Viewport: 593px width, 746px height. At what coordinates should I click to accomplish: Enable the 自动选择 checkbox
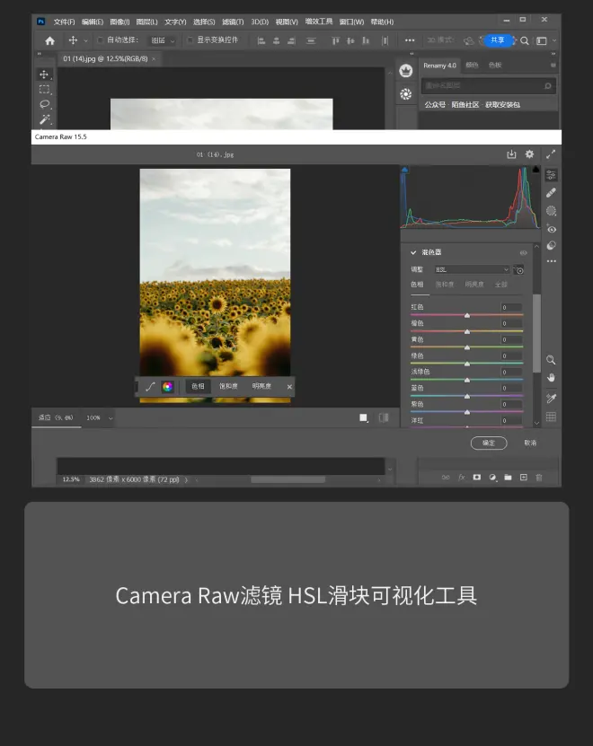101,40
